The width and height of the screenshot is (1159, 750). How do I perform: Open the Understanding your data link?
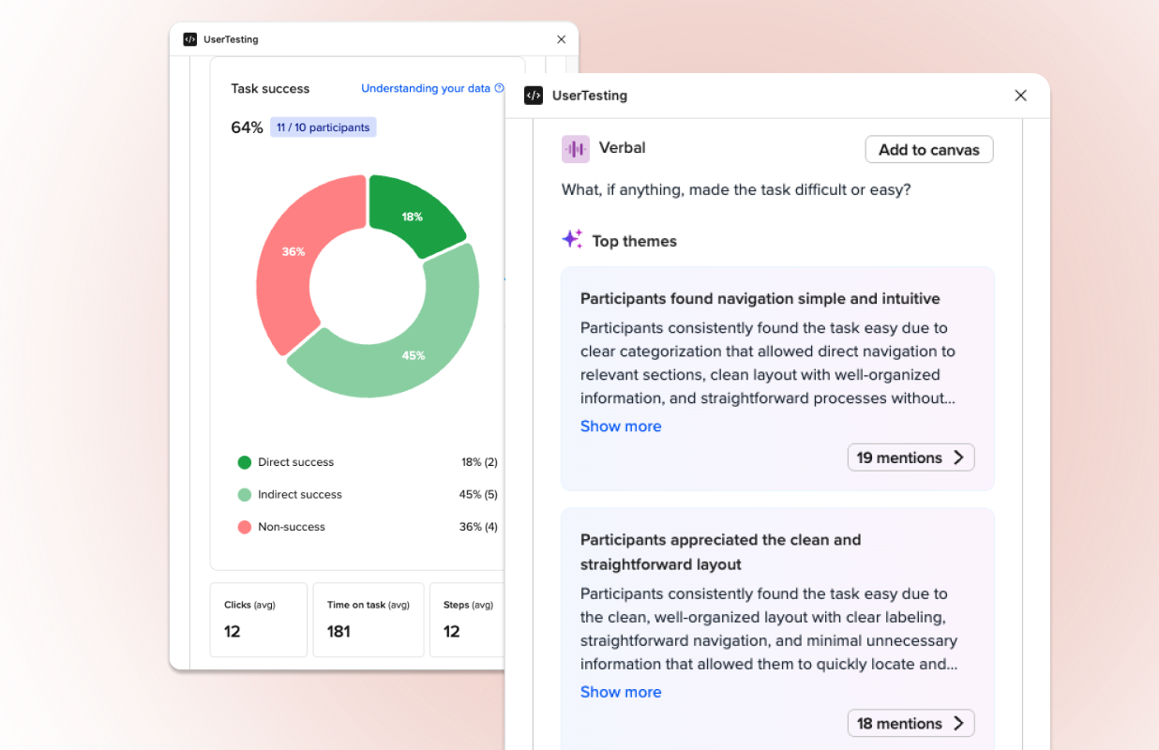pyautogui.click(x=426, y=88)
